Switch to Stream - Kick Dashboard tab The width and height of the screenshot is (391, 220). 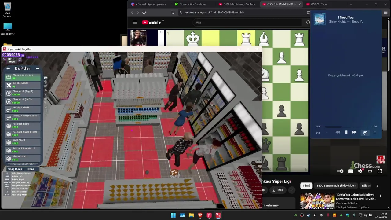click(193, 4)
